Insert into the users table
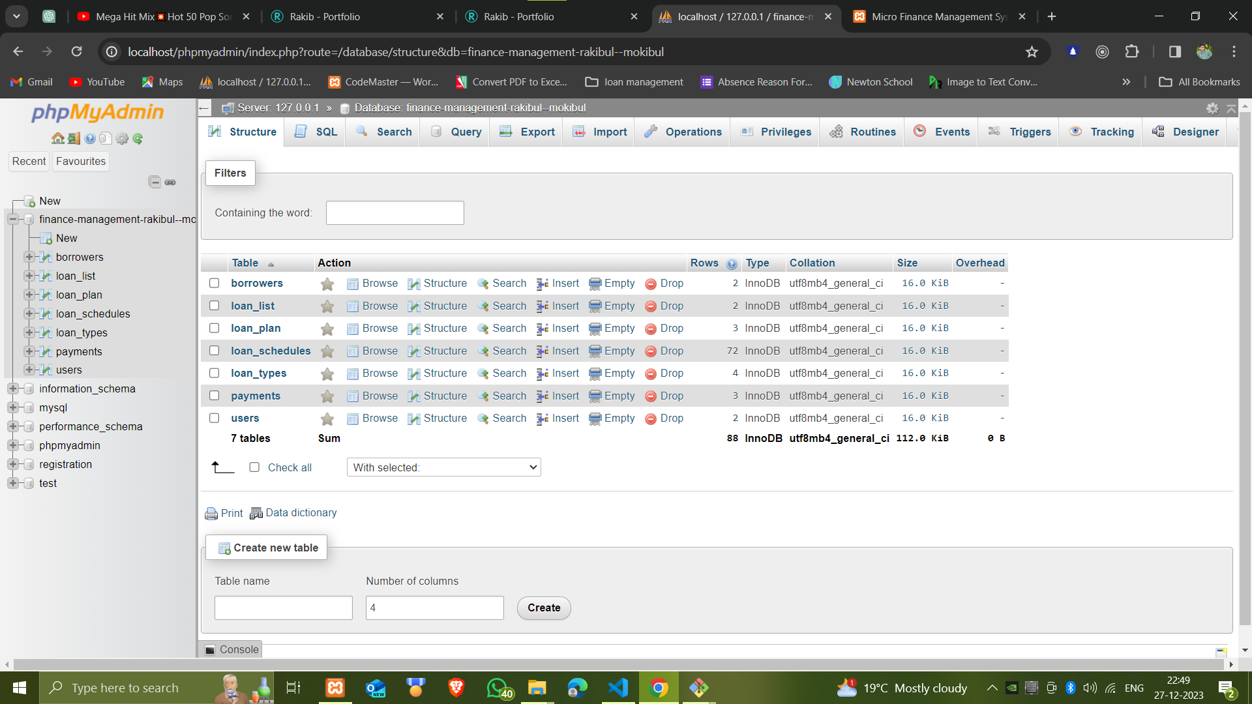The width and height of the screenshot is (1252, 704). pyautogui.click(x=558, y=418)
